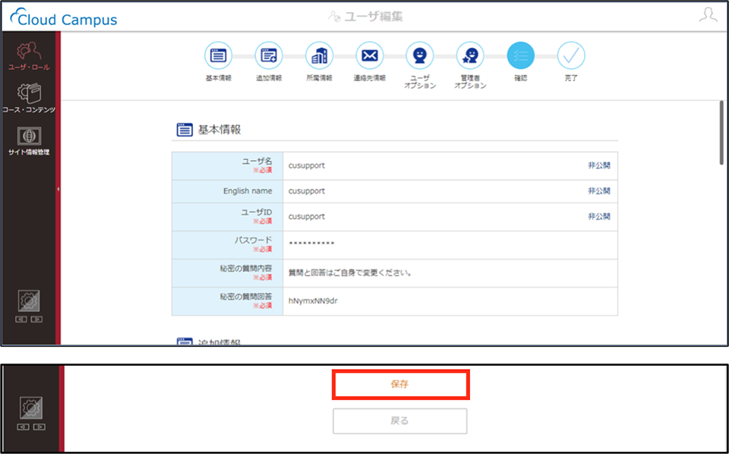Click the 完了 checkmark step
Screen dimensions: 729x454
[571, 55]
